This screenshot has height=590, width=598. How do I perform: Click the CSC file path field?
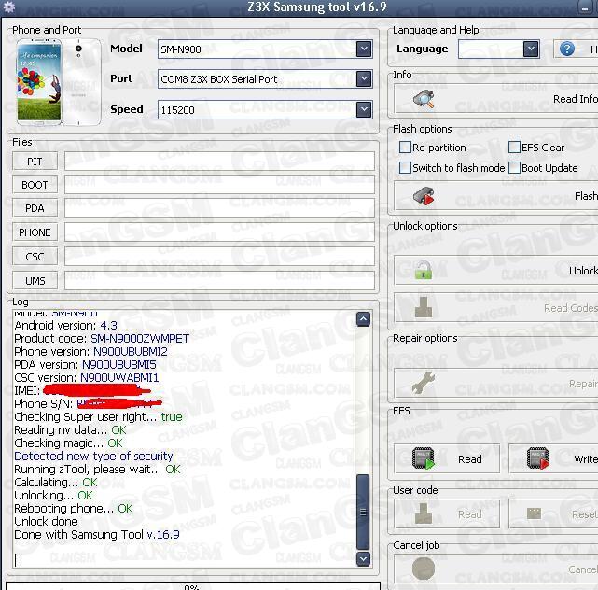219,257
